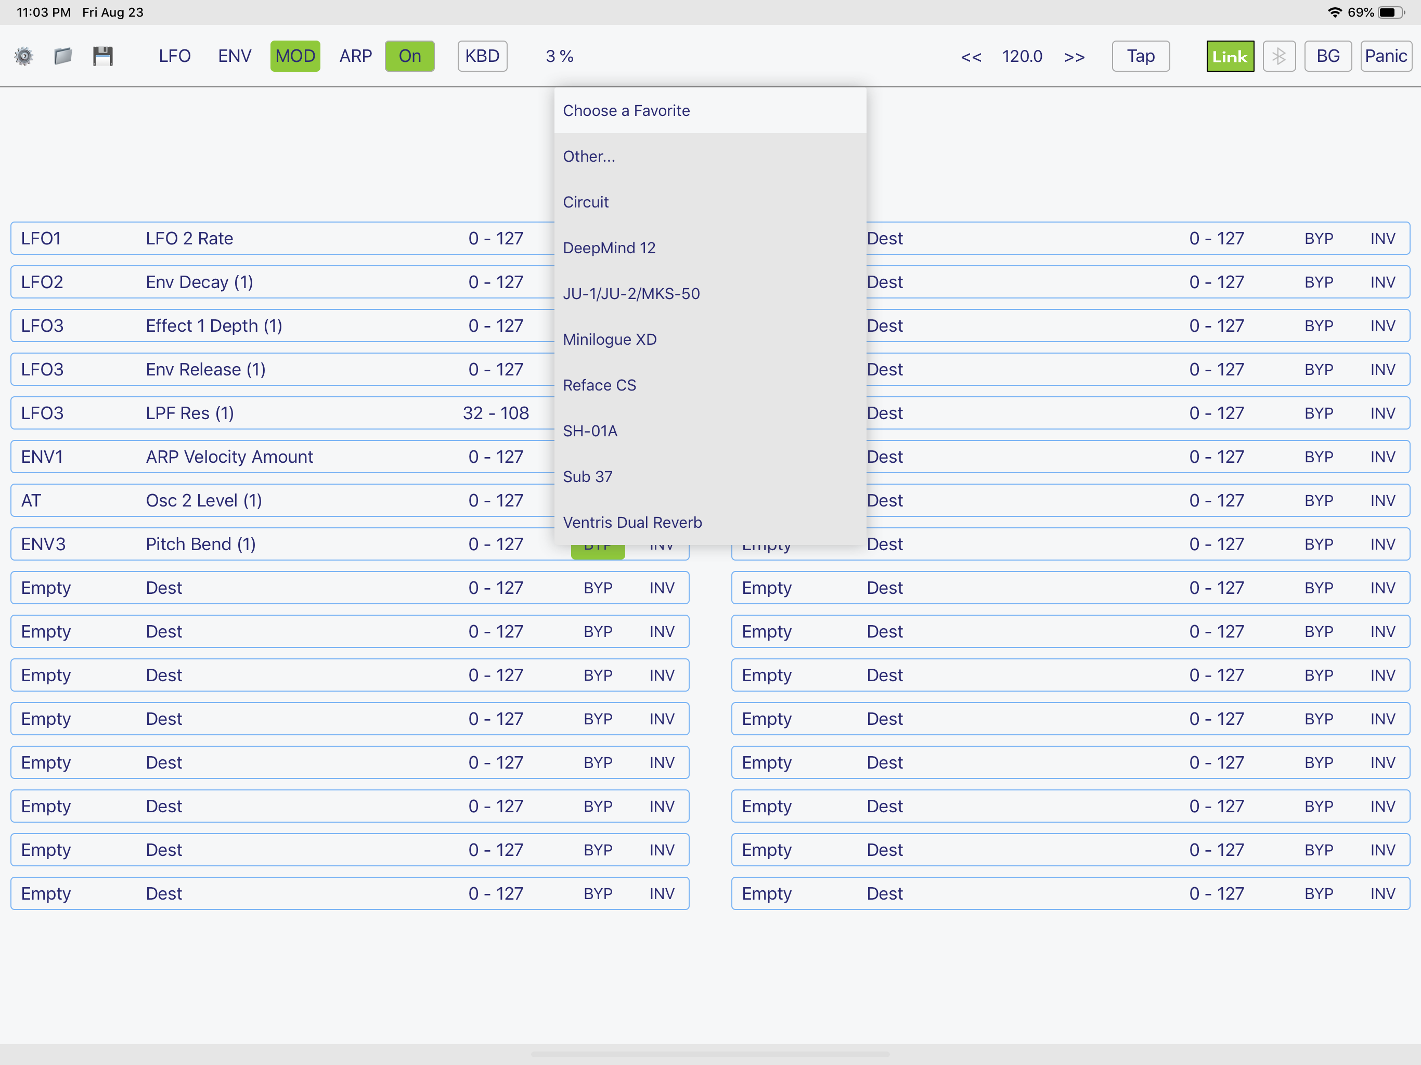
Task: Open the 32 - 108 range for LPF Res
Action: (496, 413)
